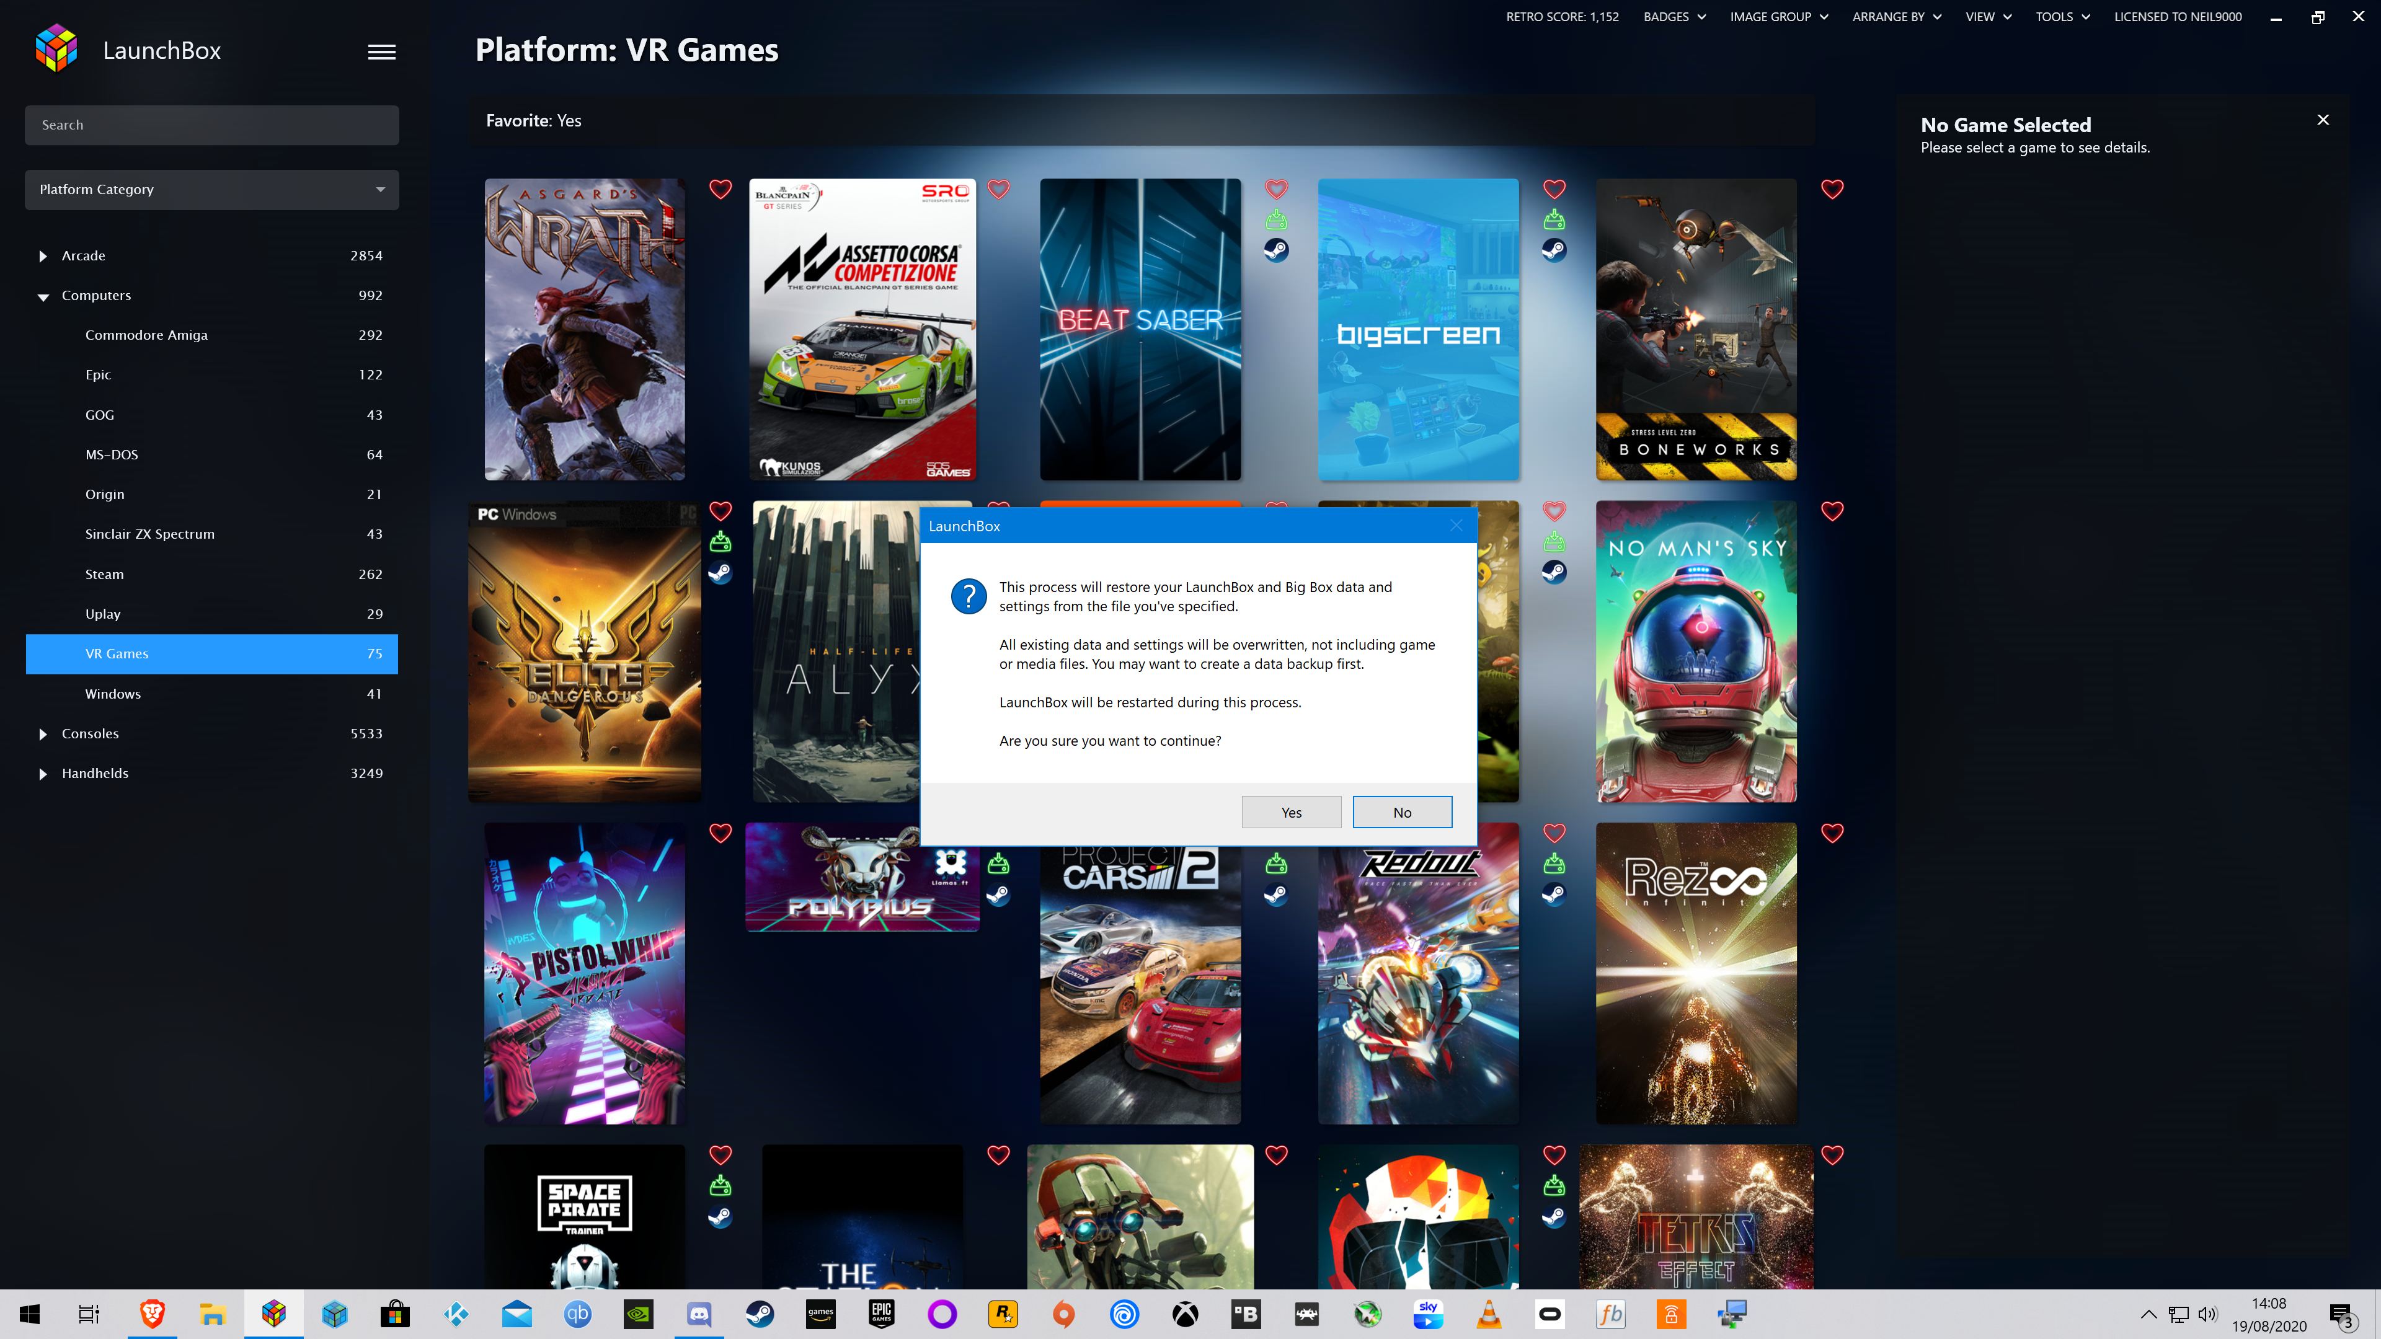The width and height of the screenshot is (2381, 1339).
Task: Select the Uplay platform
Action: [x=211, y=614]
